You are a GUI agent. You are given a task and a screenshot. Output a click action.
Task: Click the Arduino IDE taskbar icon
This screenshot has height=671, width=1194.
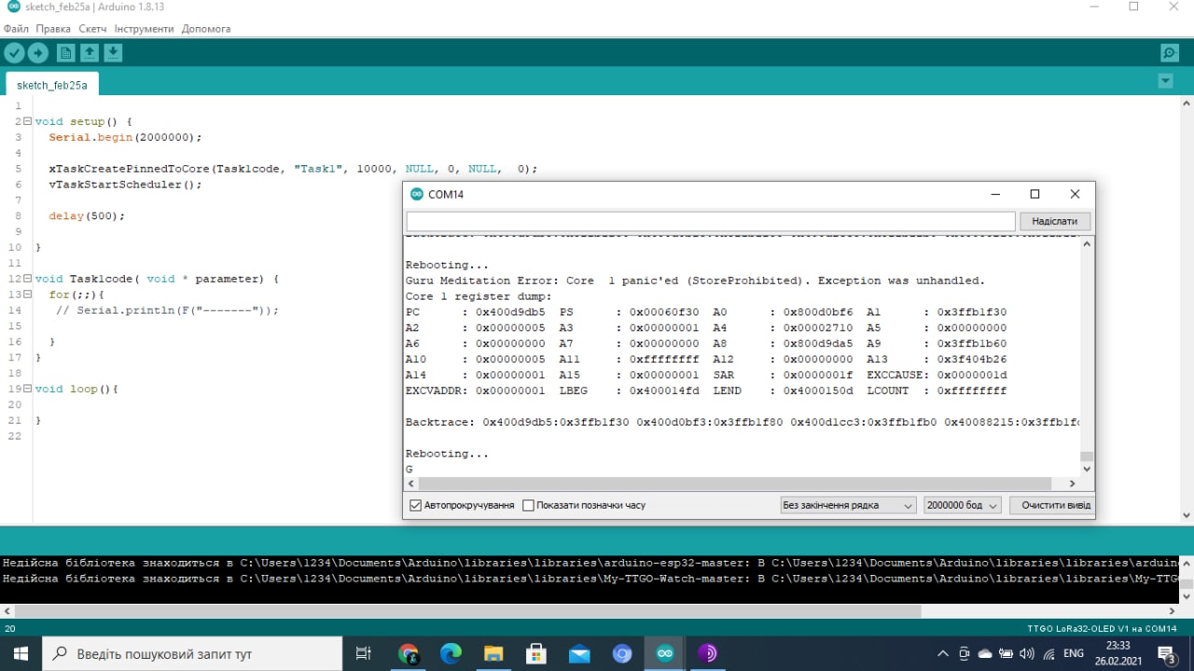pos(665,653)
